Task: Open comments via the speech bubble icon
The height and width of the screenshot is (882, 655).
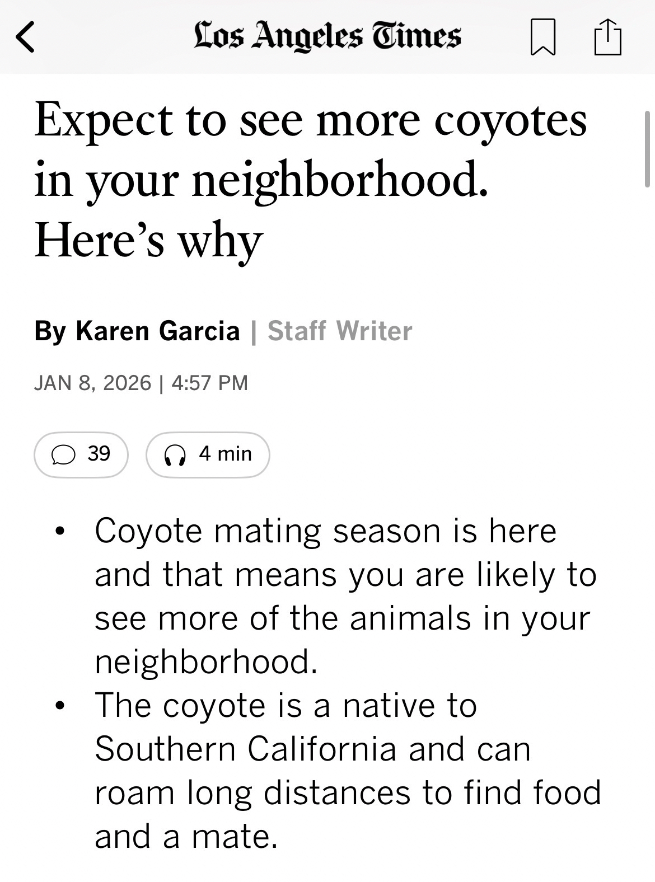Action: click(x=63, y=455)
